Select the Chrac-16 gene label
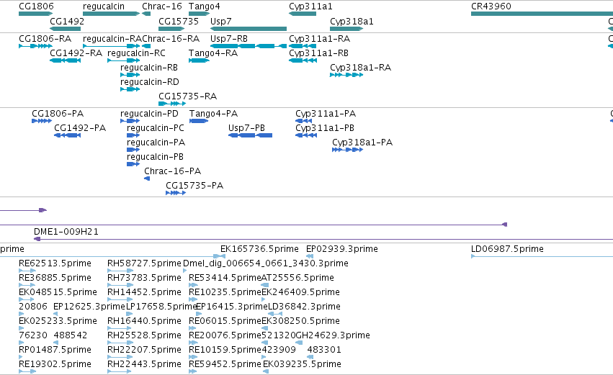613x375 pixels. pos(162,6)
